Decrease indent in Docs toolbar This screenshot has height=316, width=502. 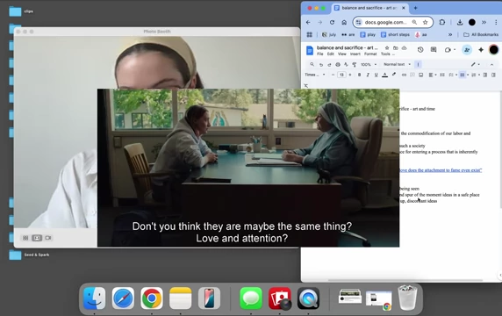(485, 75)
